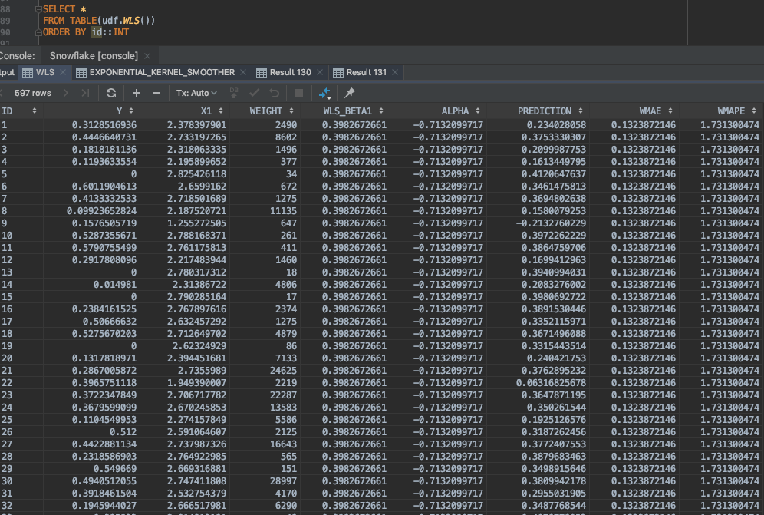Sort by X1 column arrows
The height and width of the screenshot is (515, 764).
point(221,111)
